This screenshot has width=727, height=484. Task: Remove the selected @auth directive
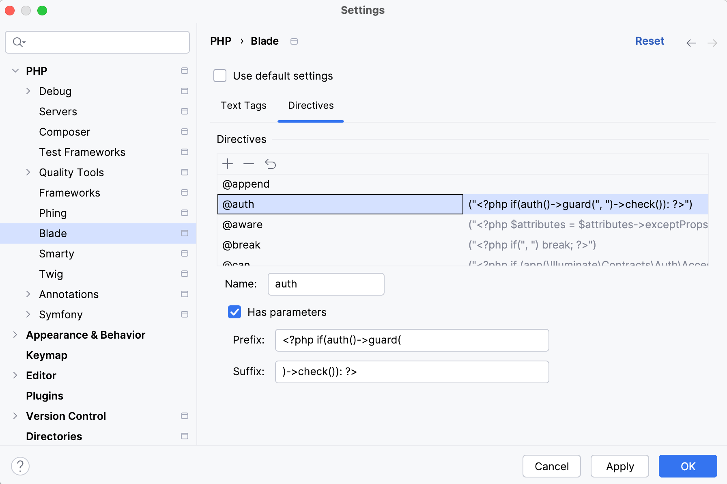(x=249, y=164)
